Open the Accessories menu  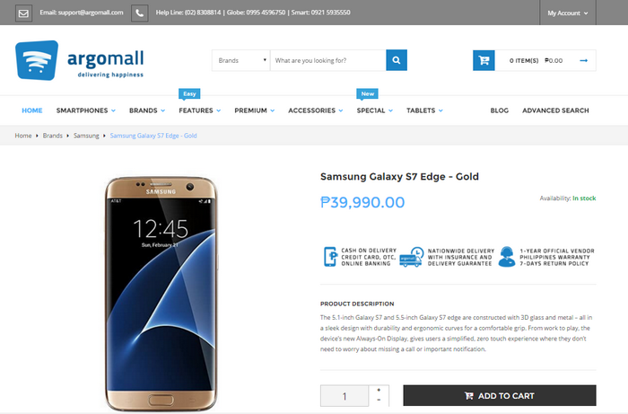[x=316, y=110]
